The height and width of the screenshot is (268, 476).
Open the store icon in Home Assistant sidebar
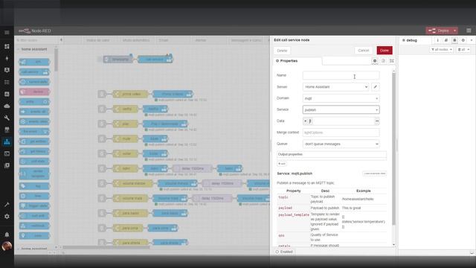[7, 130]
